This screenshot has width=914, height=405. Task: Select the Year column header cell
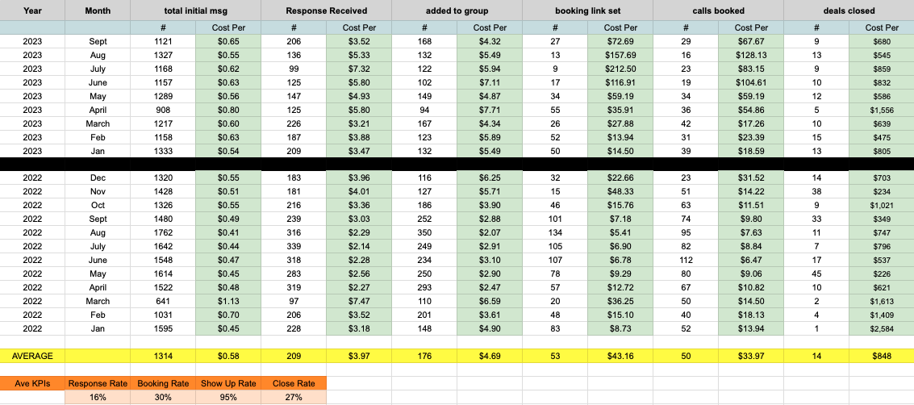click(x=32, y=10)
